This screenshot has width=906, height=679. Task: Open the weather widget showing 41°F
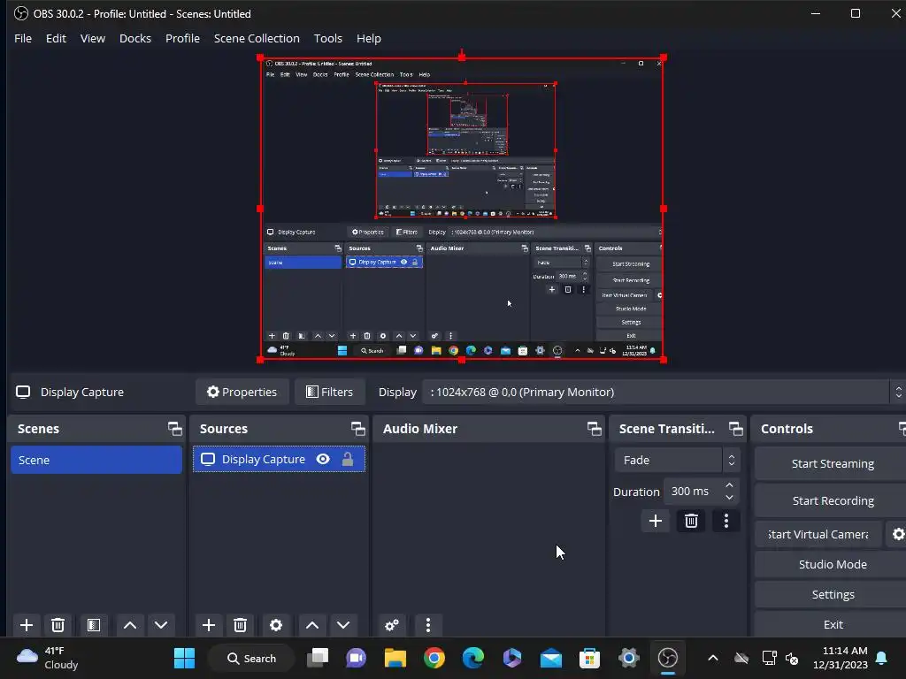click(48, 658)
